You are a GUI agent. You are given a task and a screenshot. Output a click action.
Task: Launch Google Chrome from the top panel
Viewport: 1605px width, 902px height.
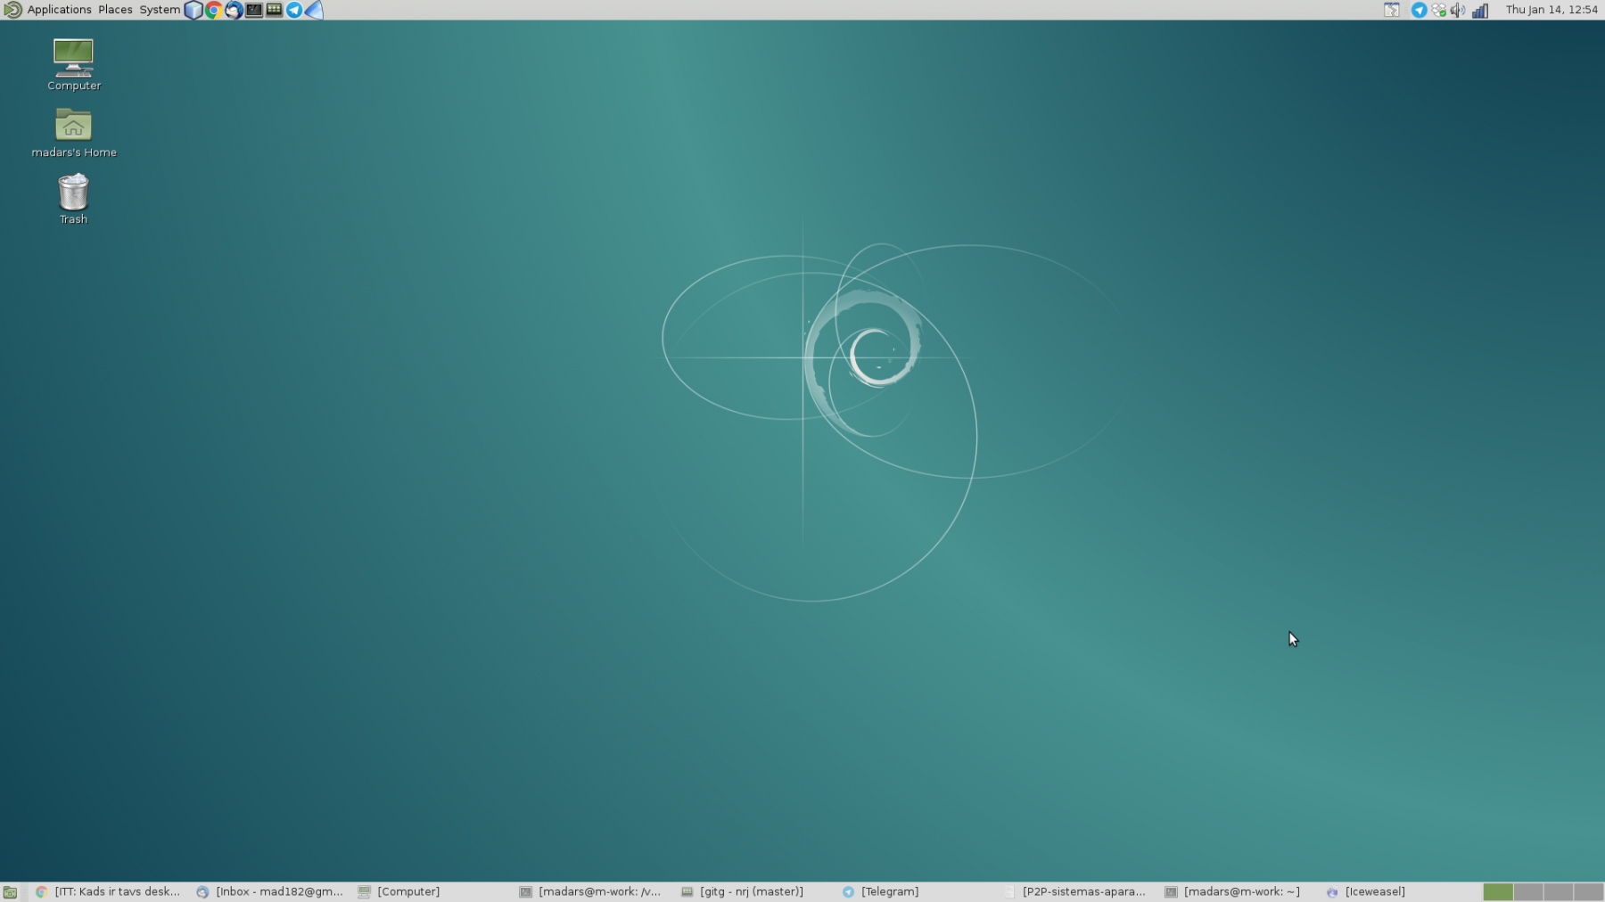(214, 10)
